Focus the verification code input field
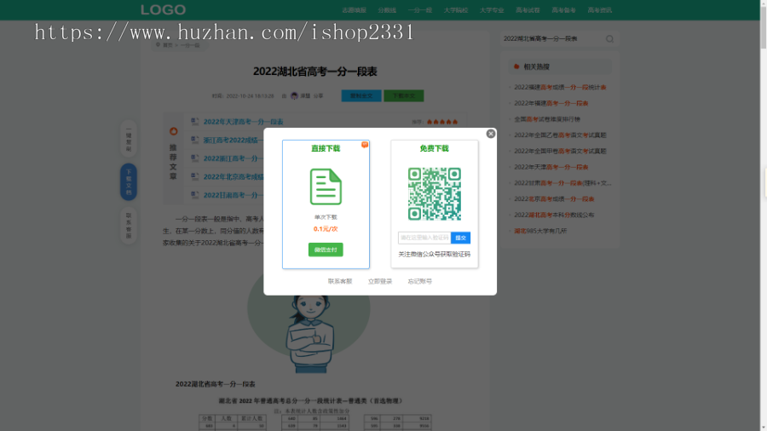Viewport: 767px width, 431px height. 424,238
